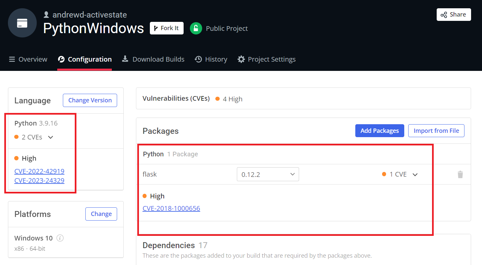Viewport: 482px width, 265px height.
Task: Select the Configuration tab
Action: pos(85,59)
